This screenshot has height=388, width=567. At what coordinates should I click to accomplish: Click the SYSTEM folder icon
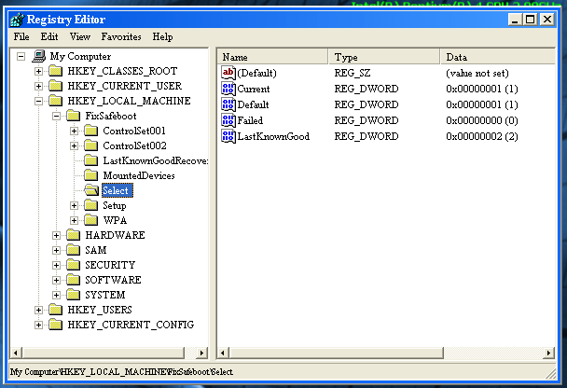pyautogui.click(x=74, y=295)
